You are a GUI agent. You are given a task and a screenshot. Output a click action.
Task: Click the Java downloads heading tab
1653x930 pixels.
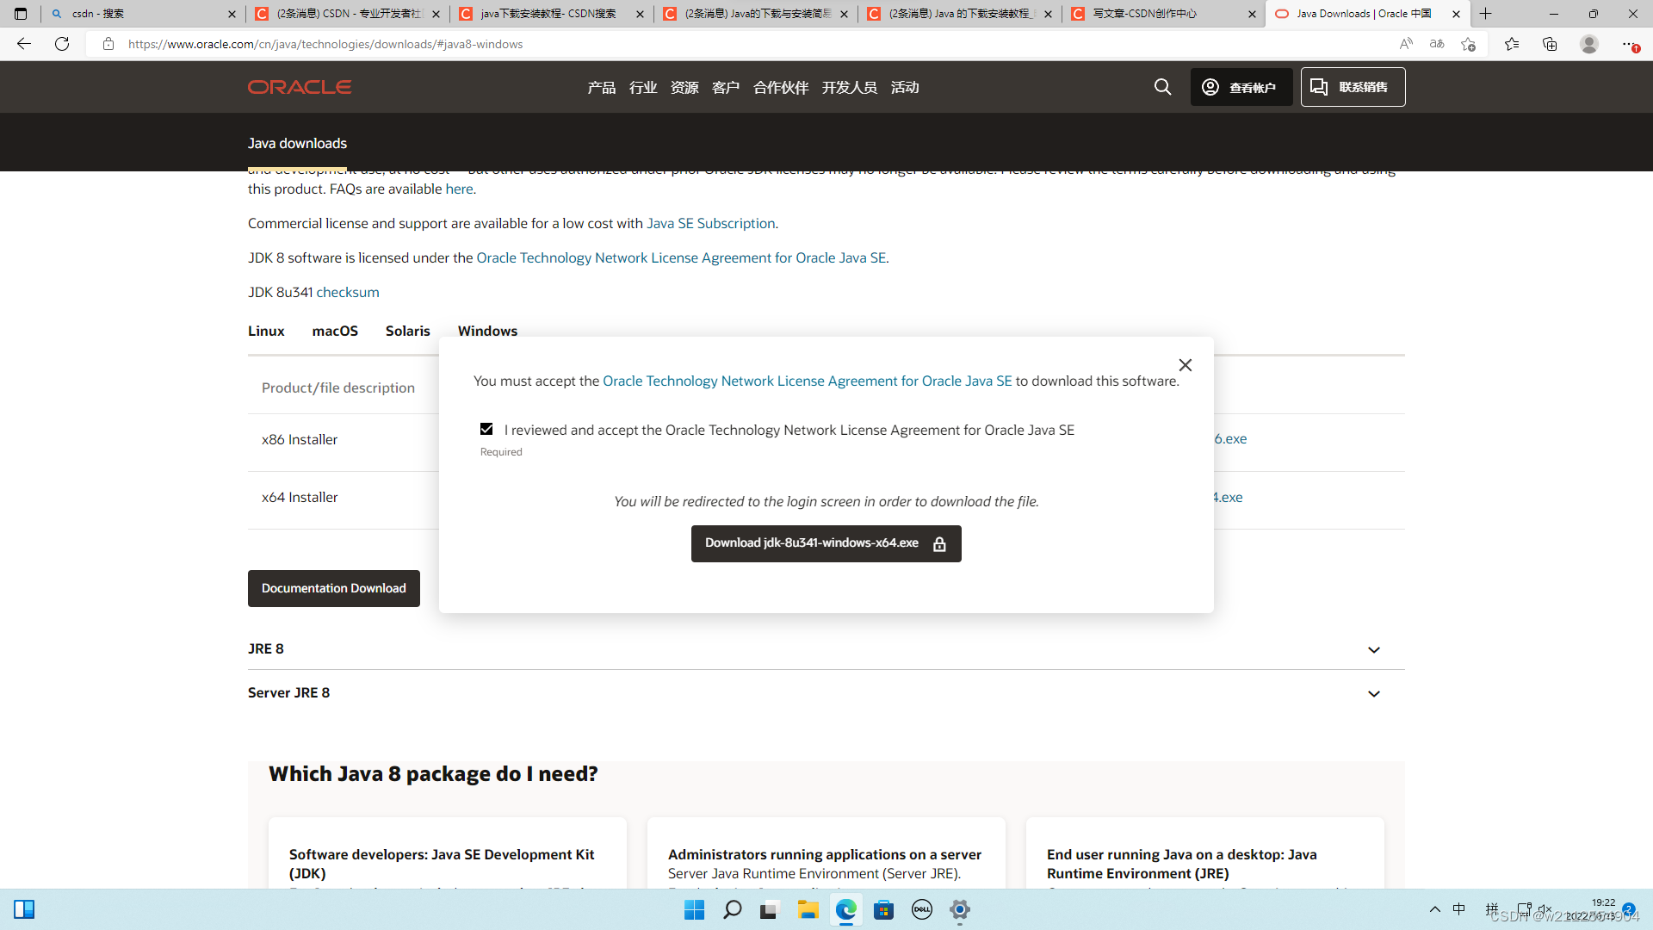[297, 143]
